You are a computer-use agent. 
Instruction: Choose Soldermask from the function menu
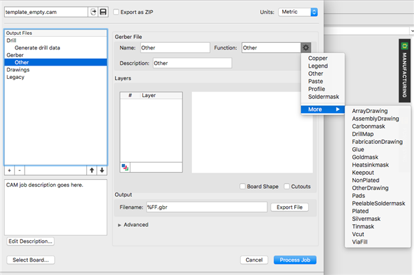324,97
